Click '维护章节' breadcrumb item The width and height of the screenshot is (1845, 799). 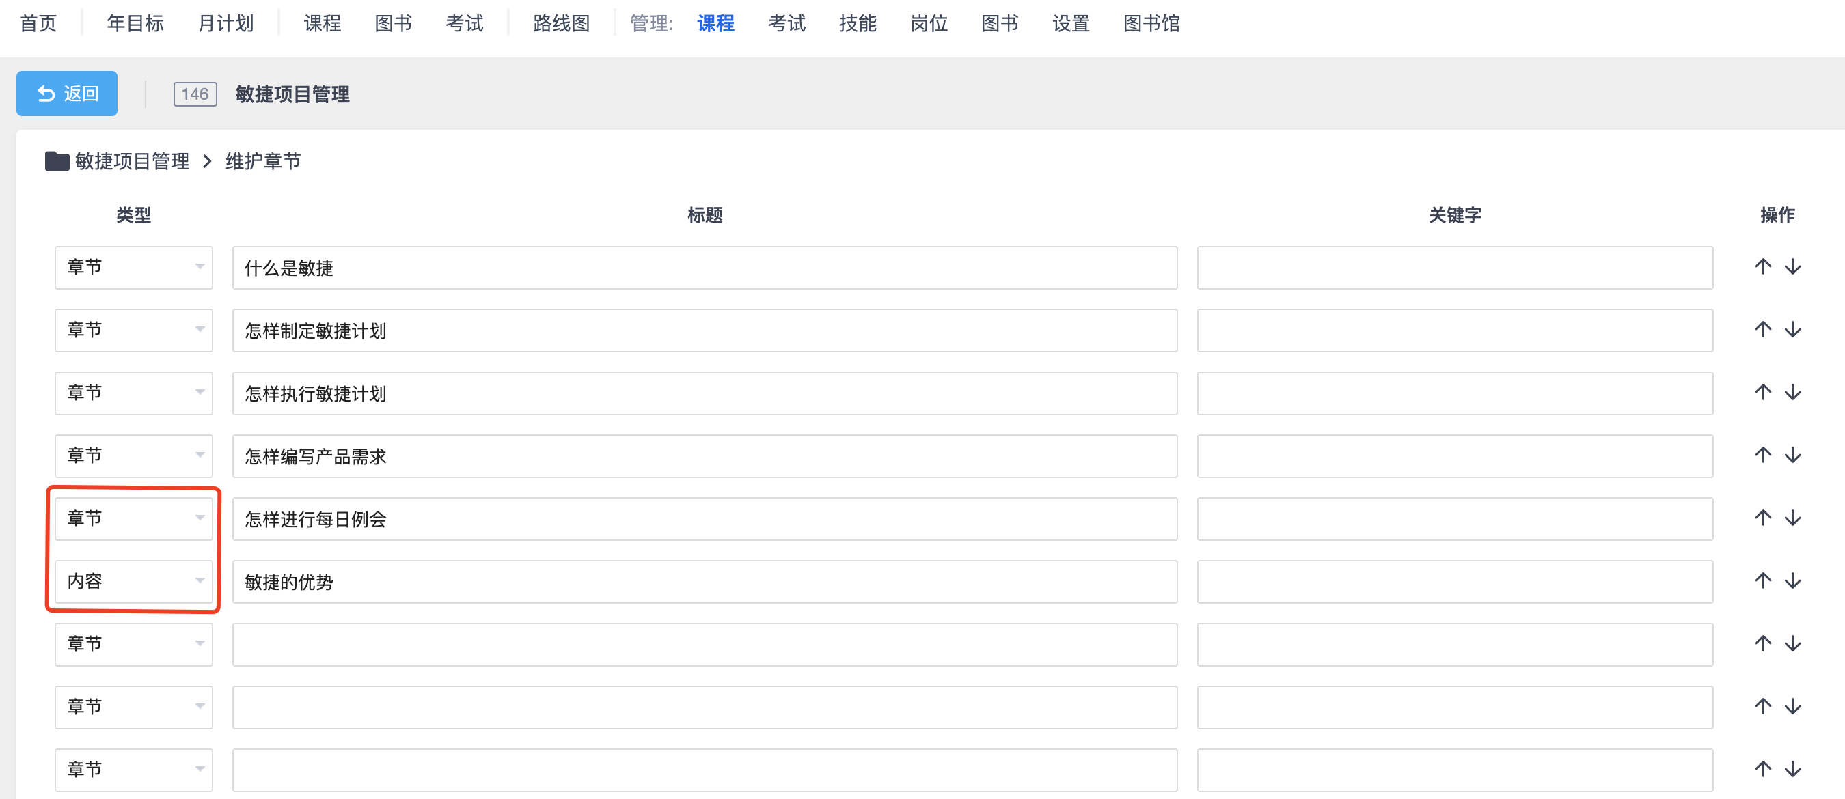coord(263,162)
